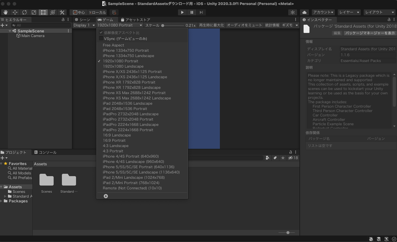Viewport: 397px width, 242px height.
Task: Choose iPhone XR 1792x828 Portrait
Action: click(129, 82)
